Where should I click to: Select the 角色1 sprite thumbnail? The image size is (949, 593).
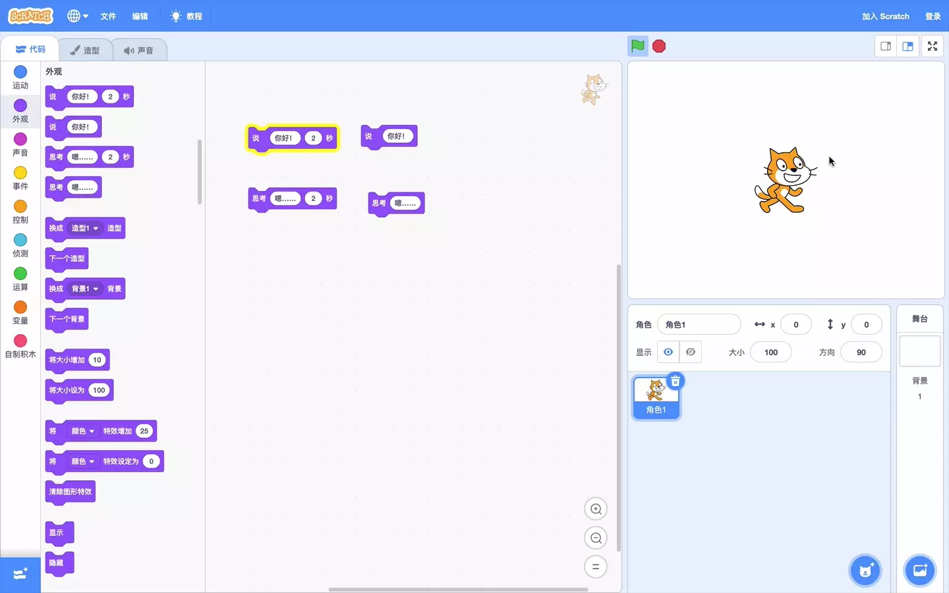pos(656,397)
